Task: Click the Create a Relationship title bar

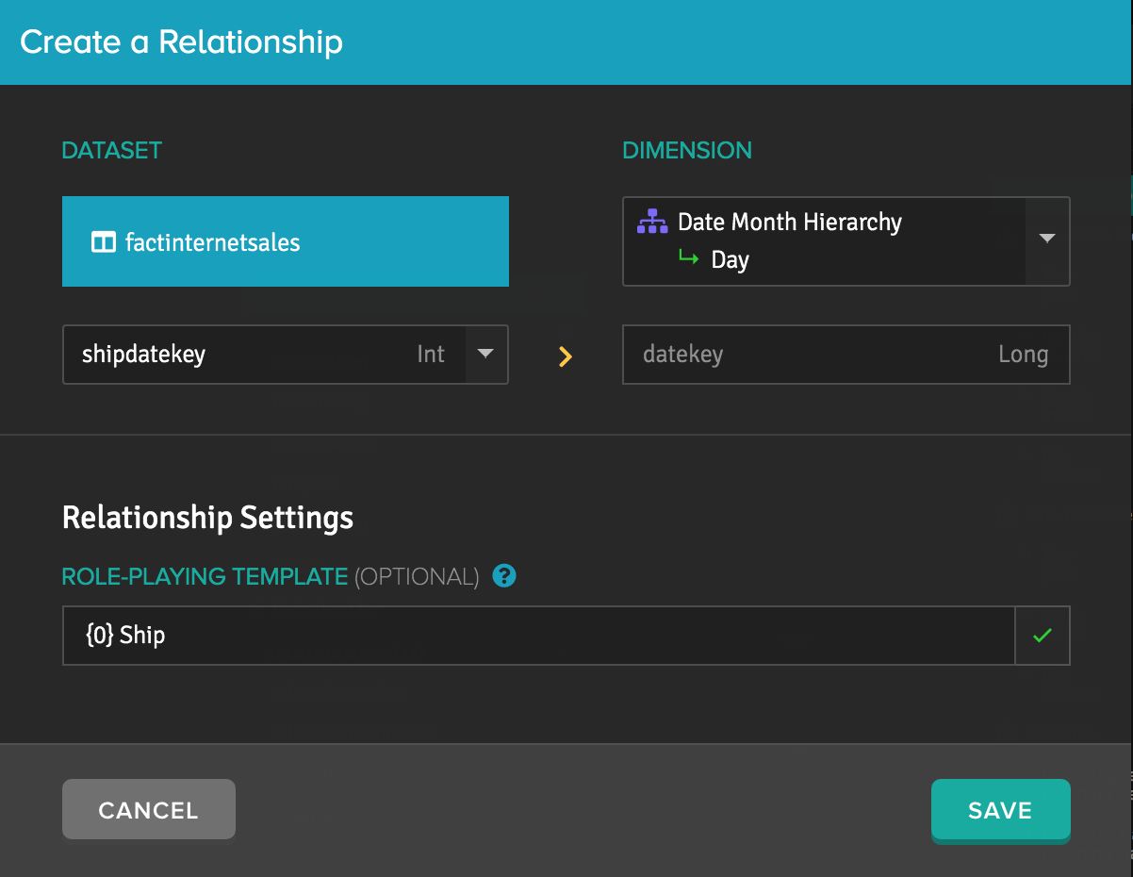Action: coord(566,42)
